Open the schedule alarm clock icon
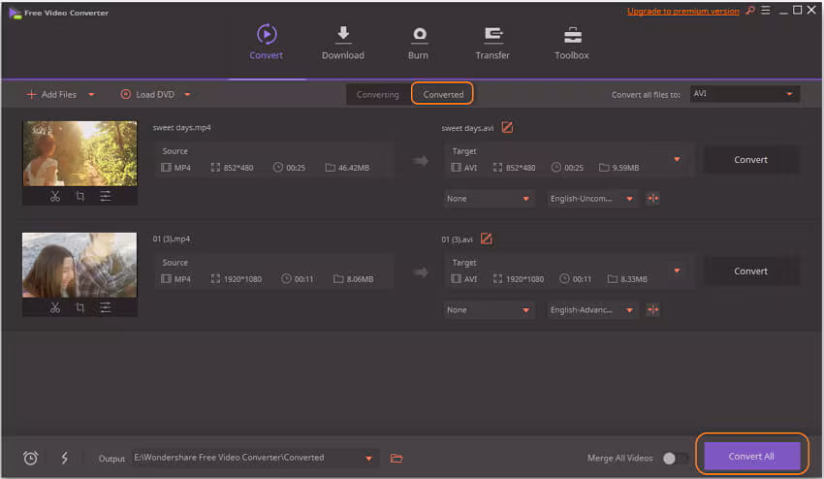 tap(30, 458)
